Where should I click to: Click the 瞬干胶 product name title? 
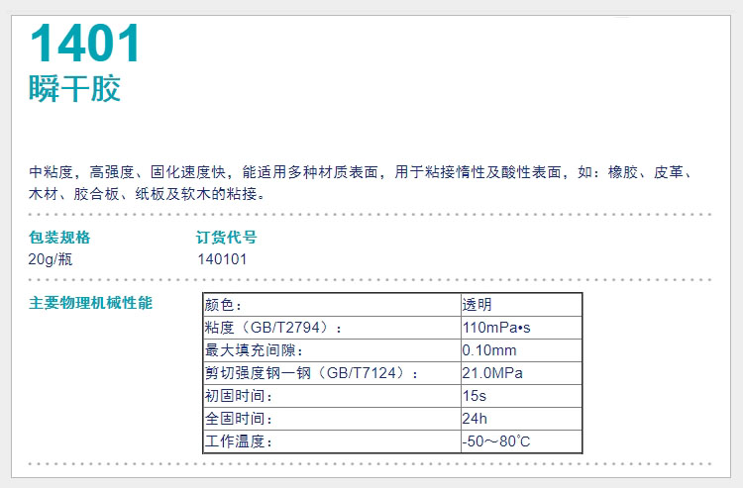pos(74,89)
